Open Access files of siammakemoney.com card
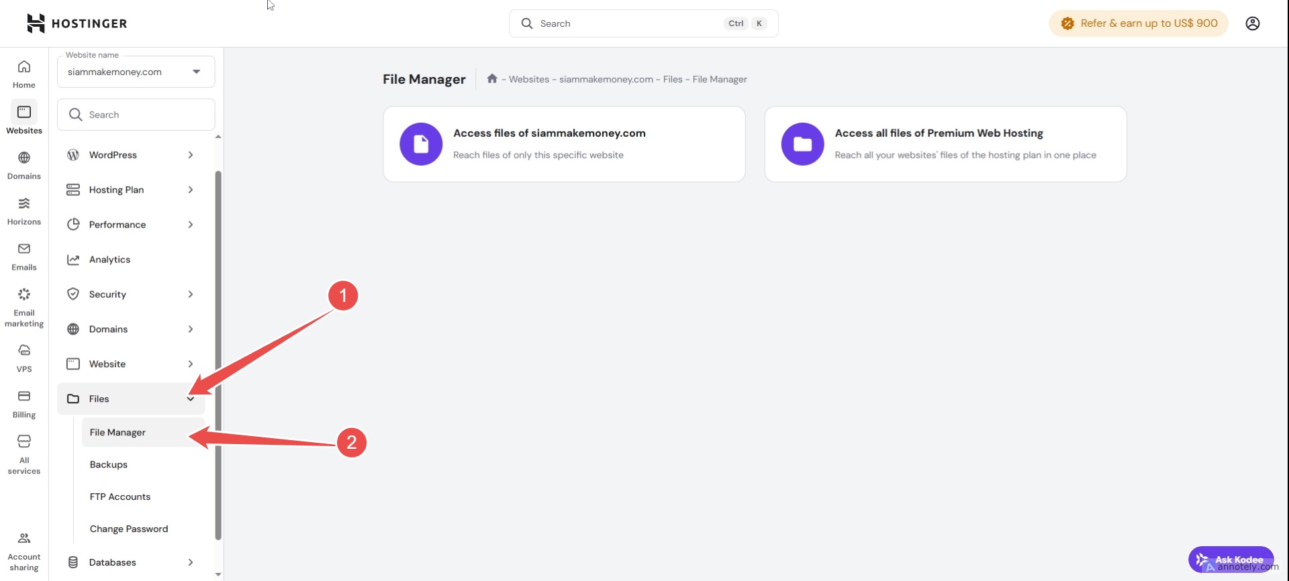 tap(564, 144)
